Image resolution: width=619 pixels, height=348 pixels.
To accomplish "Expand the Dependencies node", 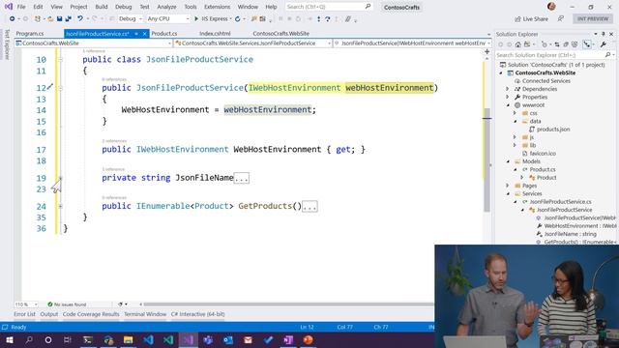I will 508,89.
